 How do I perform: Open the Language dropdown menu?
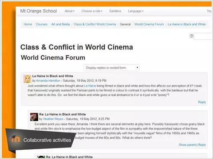pyautogui.click(x=136, y=11)
